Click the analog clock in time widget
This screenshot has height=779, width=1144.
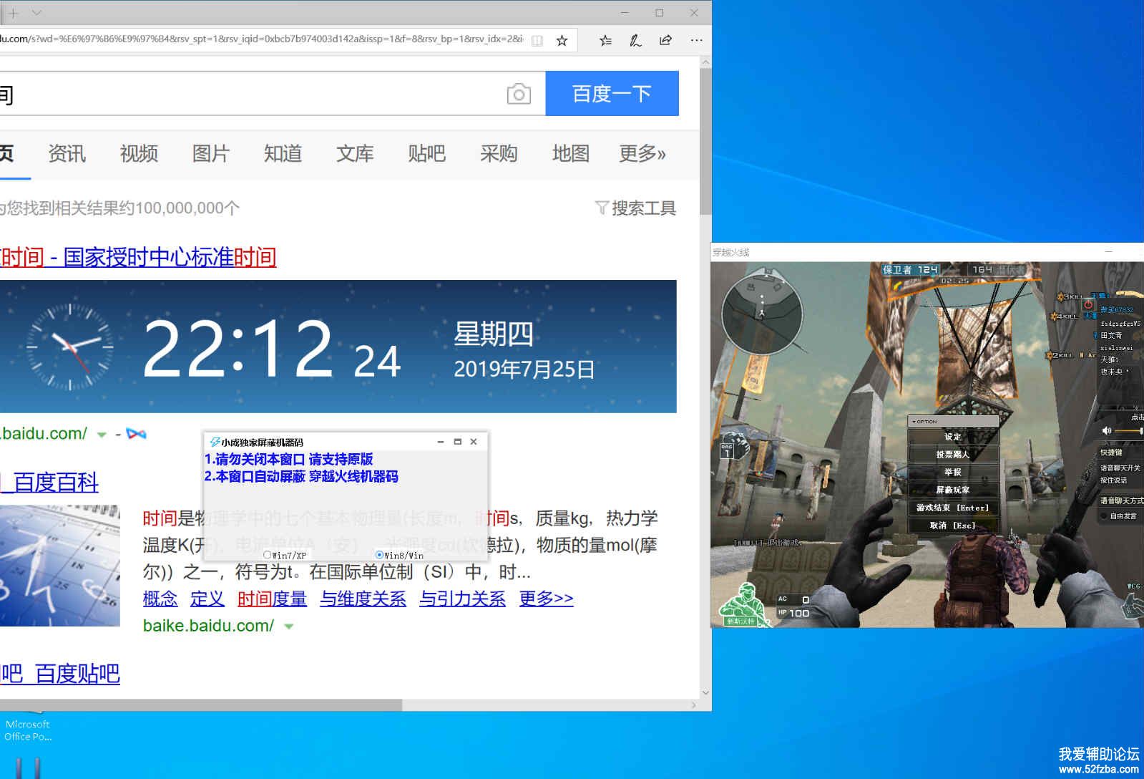coord(70,347)
